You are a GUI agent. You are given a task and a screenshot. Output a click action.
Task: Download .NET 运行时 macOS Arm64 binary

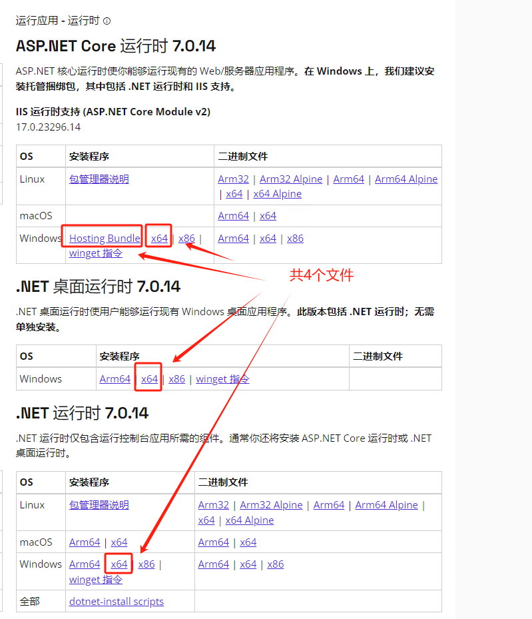[x=214, y=542]
